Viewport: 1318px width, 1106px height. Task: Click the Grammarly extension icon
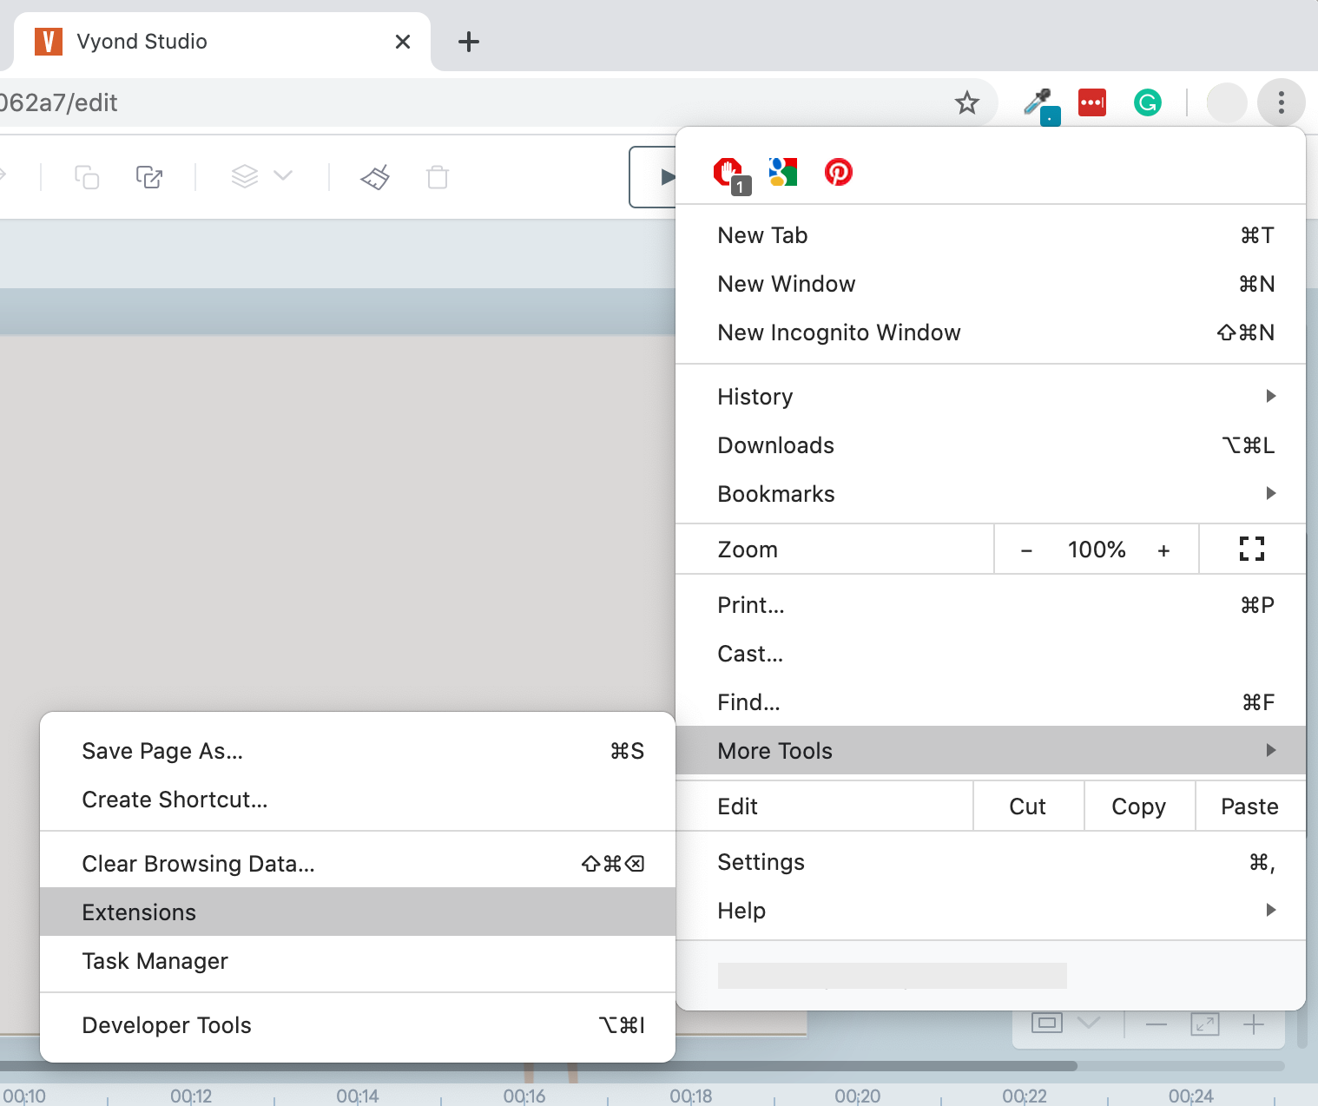coord(1147,103)
